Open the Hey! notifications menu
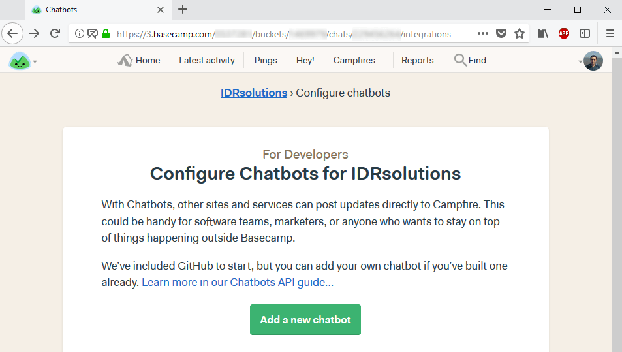 pyautogui.click(x=305, y=60)
